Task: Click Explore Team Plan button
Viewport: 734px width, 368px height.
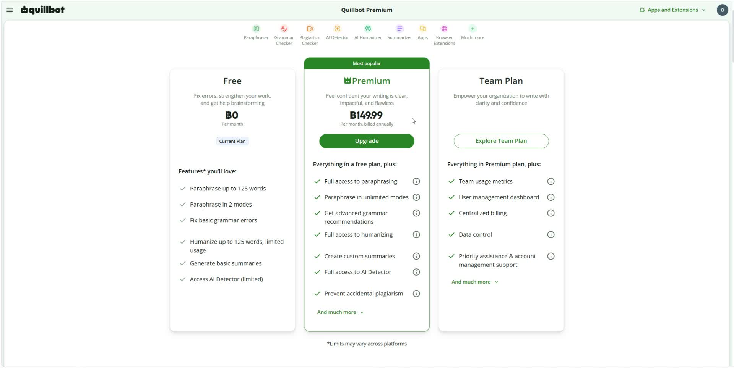Action: tap(501, 141)
